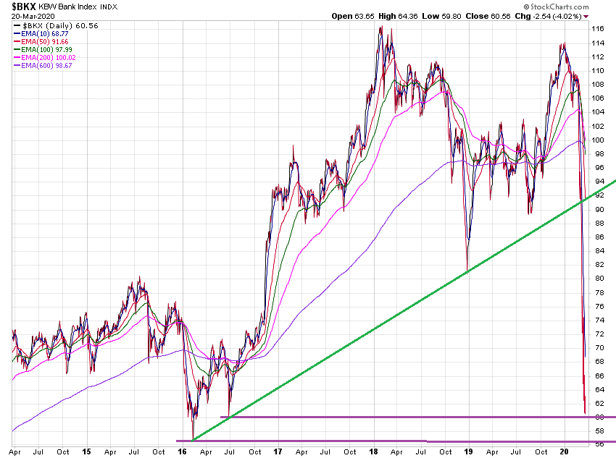Click the Close 60.56 value
Viewport: 616px width, 458px height.
(488, 17)
